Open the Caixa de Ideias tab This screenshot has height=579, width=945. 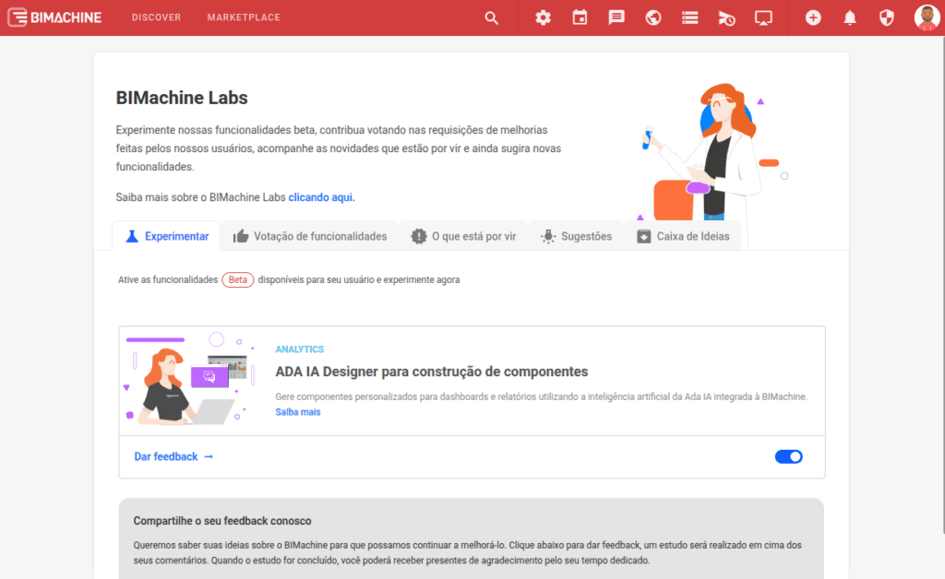pos(683,236)
